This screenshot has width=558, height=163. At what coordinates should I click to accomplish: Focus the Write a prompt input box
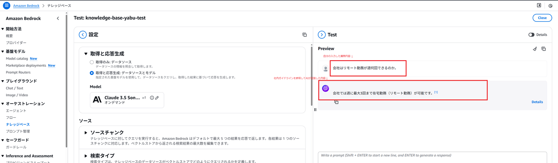point(432,157)
